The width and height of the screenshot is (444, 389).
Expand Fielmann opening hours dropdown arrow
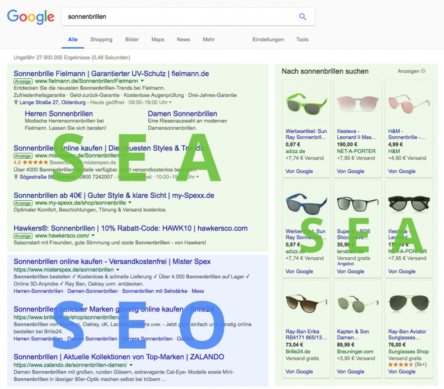coord(170,103)
